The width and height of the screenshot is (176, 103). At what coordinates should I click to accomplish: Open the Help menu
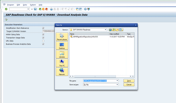click(40, 5)
